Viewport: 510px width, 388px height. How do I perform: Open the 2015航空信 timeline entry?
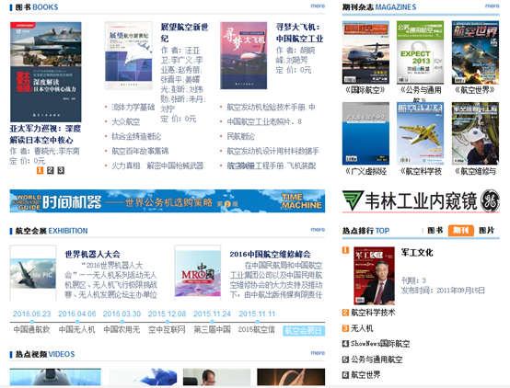257,329
